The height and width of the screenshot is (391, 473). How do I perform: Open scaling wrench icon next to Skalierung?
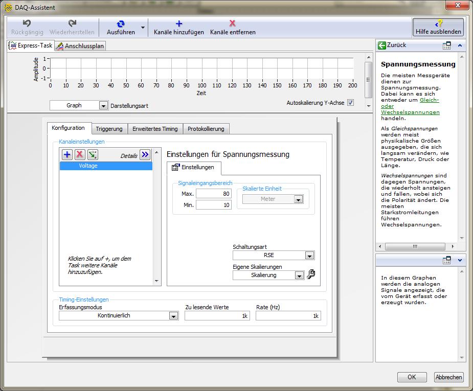coord(311,275)
